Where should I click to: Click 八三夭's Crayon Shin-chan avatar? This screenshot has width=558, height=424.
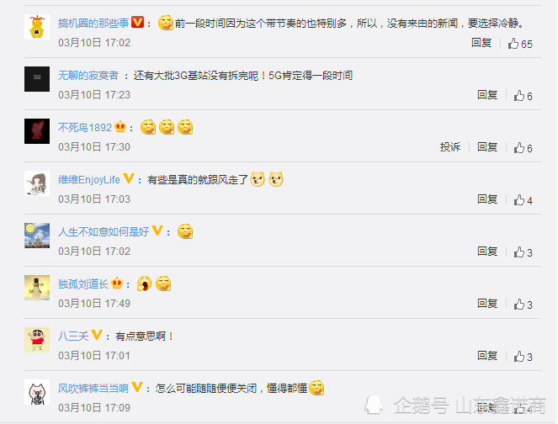37,340
